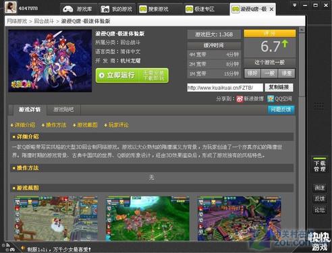The width and height of the screenshot is (332, 253).
Task: Click the 6.7 rating score
Action: (x=270, y=47)
